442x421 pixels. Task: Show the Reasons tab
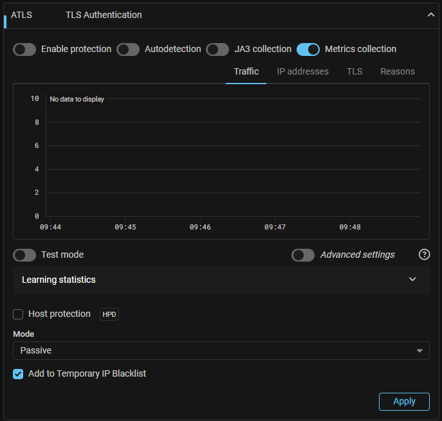click(x=397, y=71)
